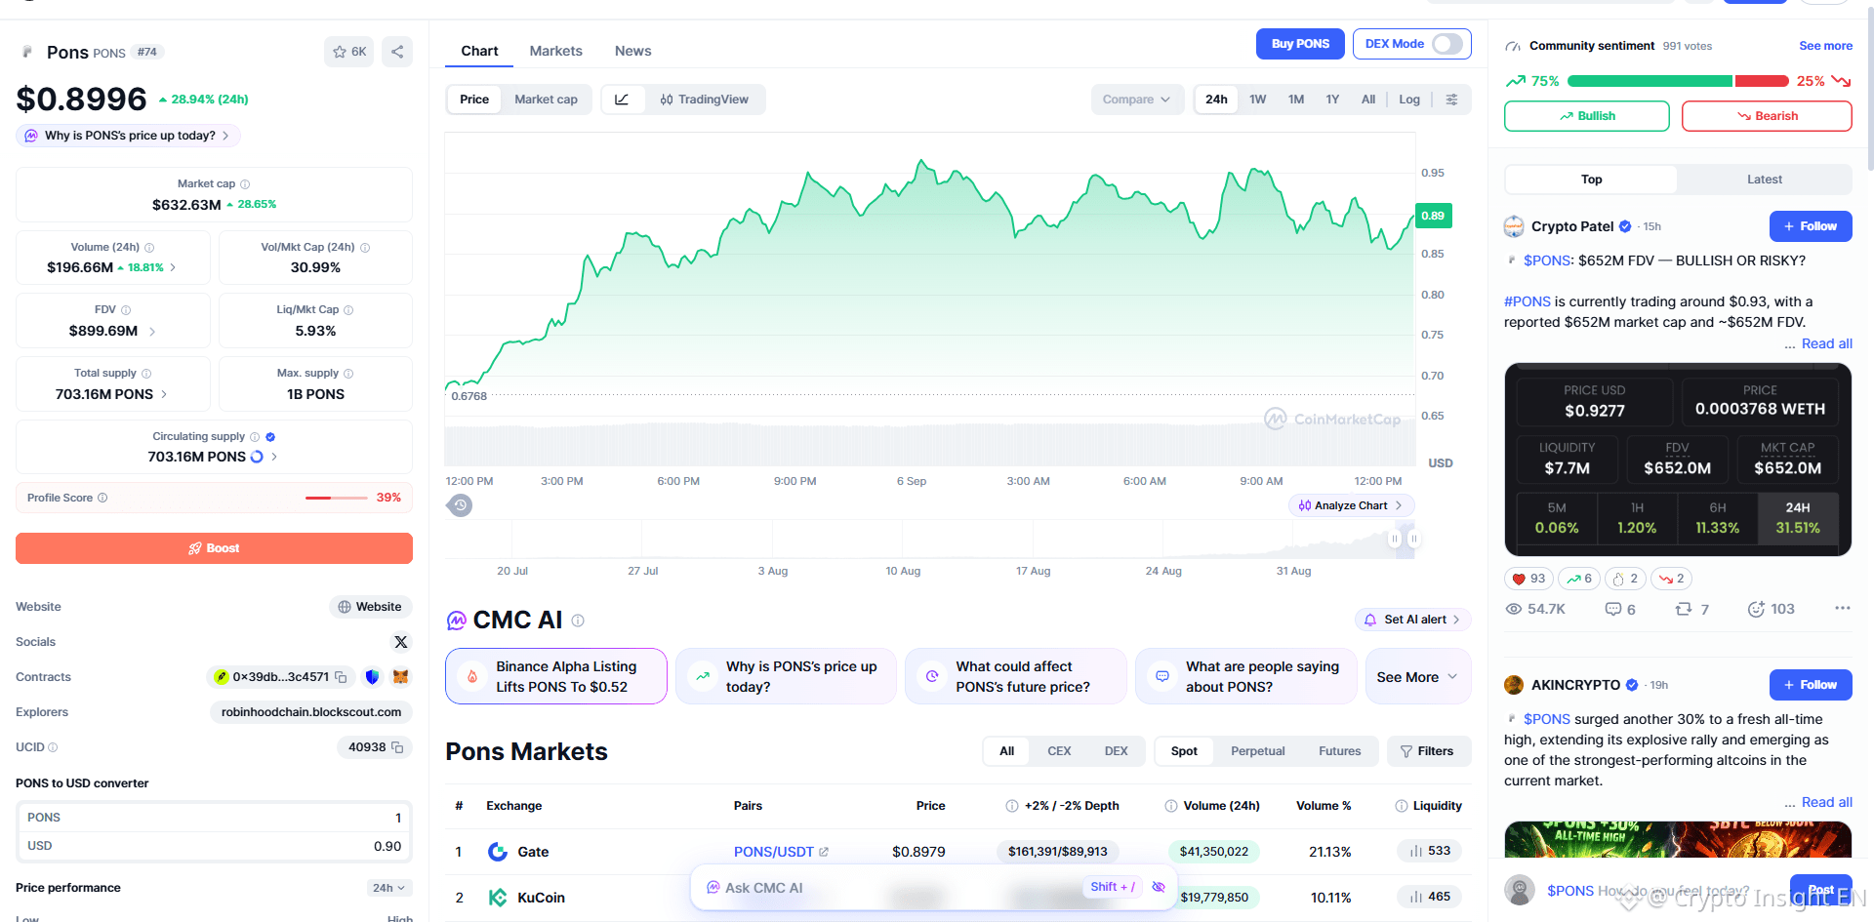Image resolution: width=1874 pixels, height=922 pixels.
Task: Hide the Ask CMC AI bar with eye icon
Action: [x=1159, y=887]
